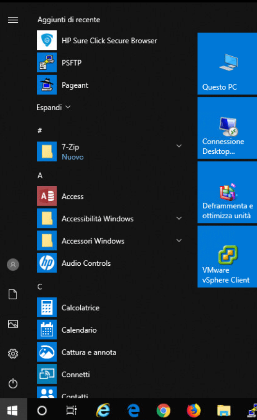The image size is (257, 420).
Task: Open HP Audio Controls
Action: click(x=110, y=263)
